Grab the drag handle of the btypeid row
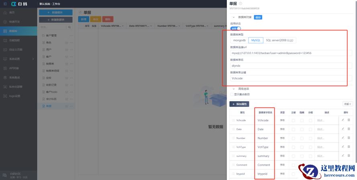Viewport: 357px width, 180px height. 233,174
